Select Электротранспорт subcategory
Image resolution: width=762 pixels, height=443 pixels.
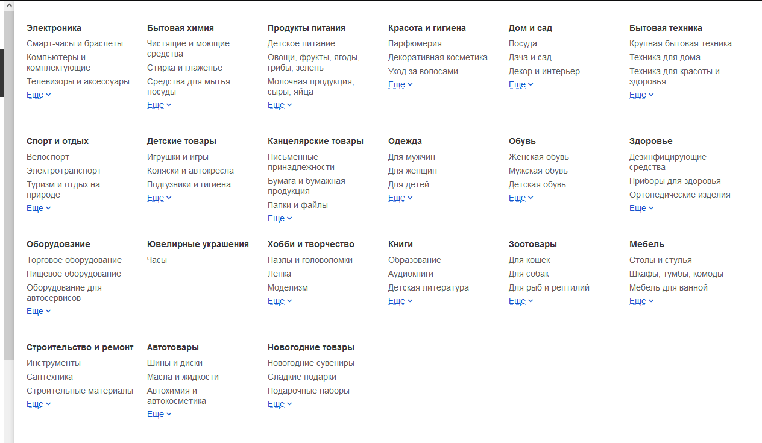coord(64,171)
